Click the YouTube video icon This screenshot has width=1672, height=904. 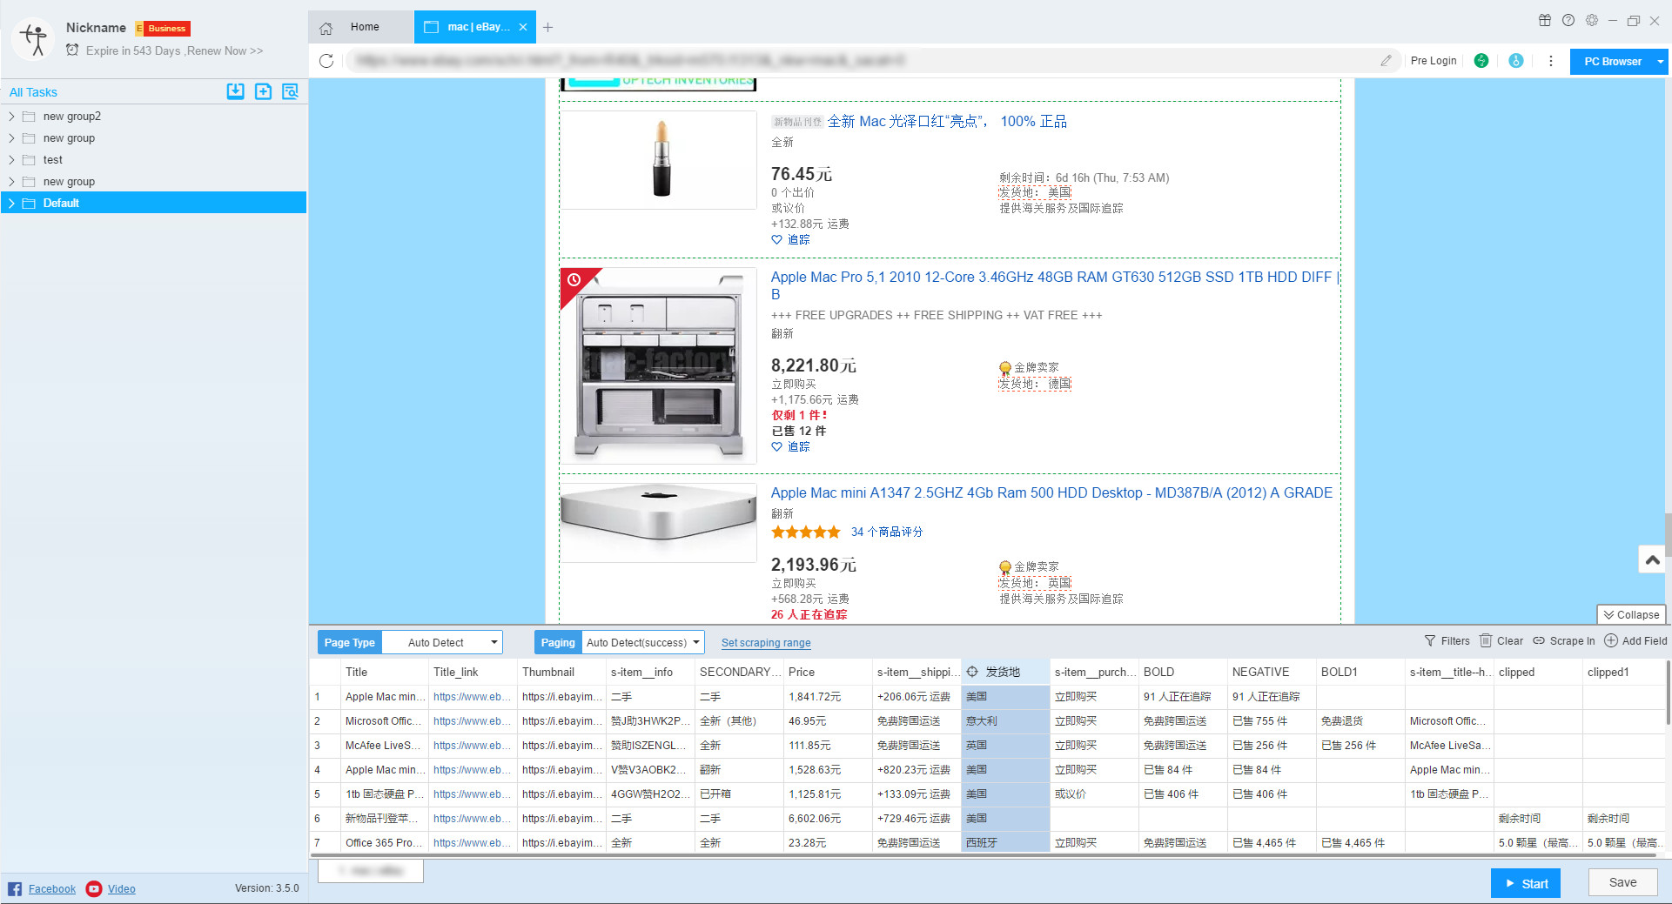point(94,888)
